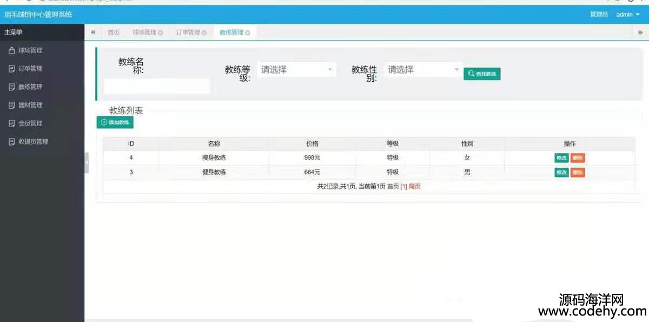Focus the 教练名称 input field
This screenshot has width=649, height=322.
coord(156,86)
